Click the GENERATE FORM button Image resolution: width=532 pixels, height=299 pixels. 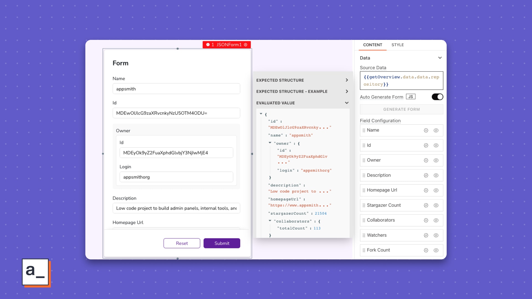(x=401, y=109)
